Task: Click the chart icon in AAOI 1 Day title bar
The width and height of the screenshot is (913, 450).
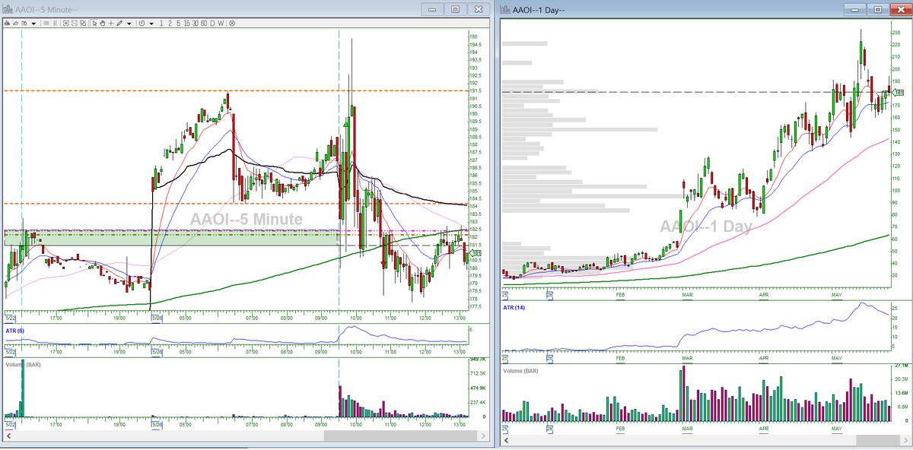Action: click(505, 9)
